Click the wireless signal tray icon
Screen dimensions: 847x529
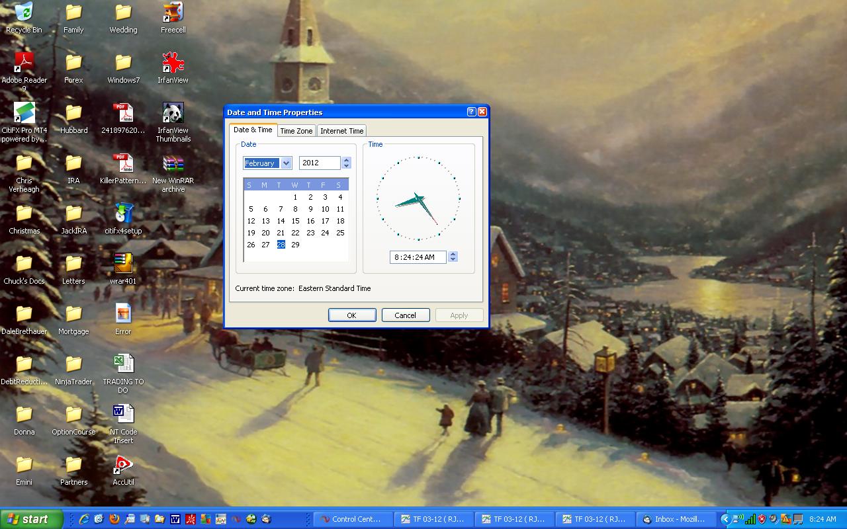click(750, 519)
